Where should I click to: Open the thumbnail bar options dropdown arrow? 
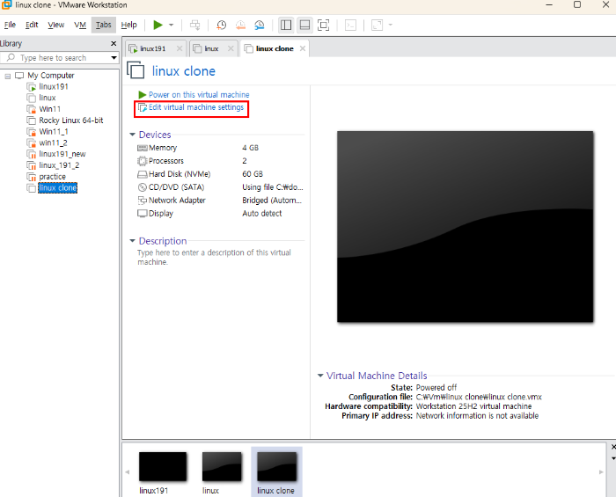[613, 458]
